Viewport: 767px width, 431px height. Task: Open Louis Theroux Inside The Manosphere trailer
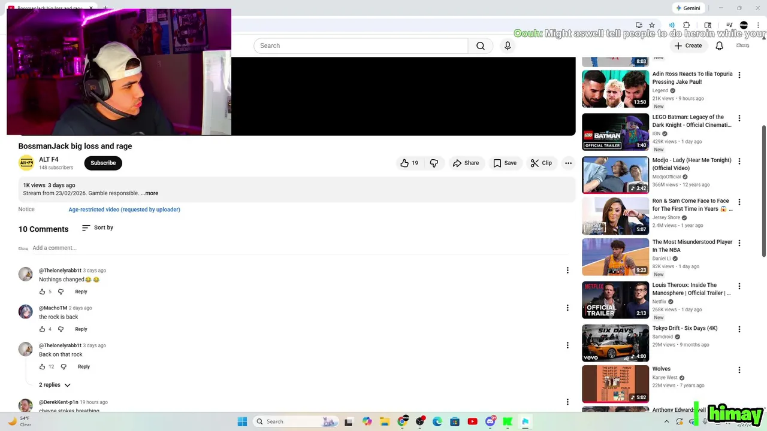615,300
